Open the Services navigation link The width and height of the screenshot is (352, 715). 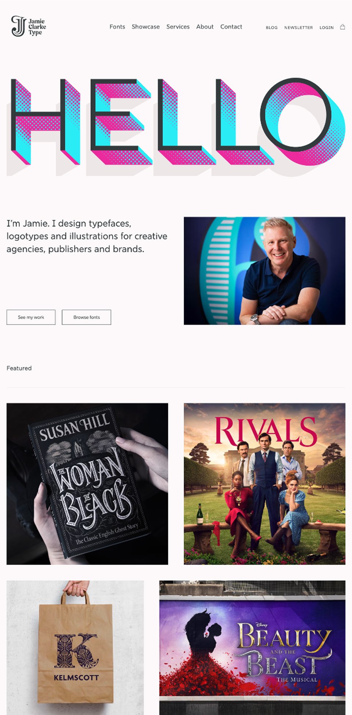178,27
